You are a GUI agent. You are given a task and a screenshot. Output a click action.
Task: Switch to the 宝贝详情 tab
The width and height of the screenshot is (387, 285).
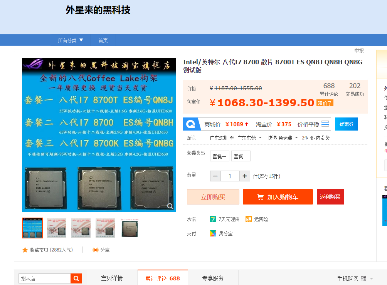tap(112, 278)
